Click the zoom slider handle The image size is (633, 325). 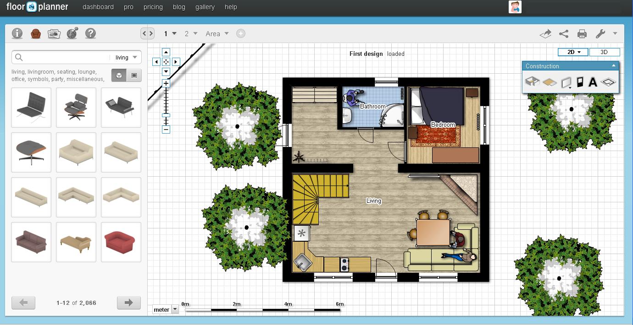(166, 115)
